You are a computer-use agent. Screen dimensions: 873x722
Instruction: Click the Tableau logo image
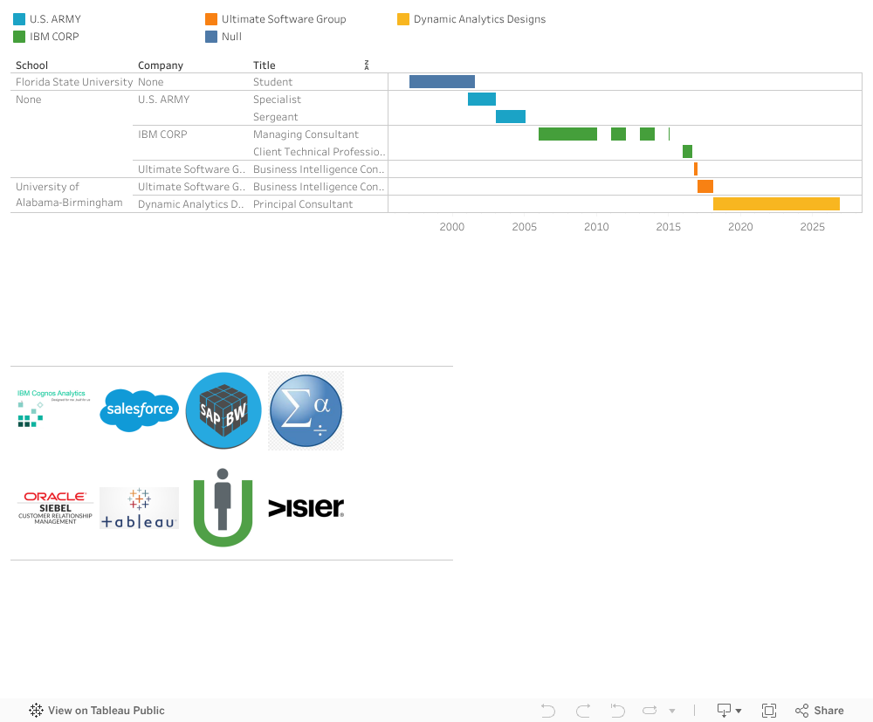(x=139, y=508)
